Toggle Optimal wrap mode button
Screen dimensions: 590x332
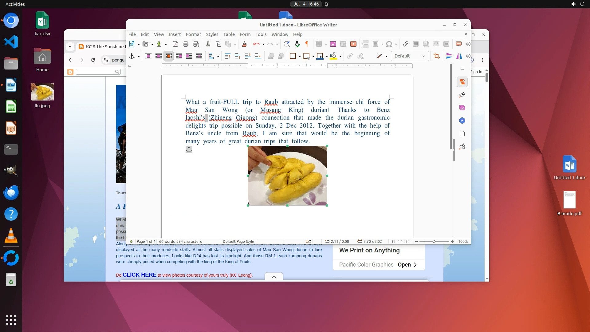click(x=169, y=56)
